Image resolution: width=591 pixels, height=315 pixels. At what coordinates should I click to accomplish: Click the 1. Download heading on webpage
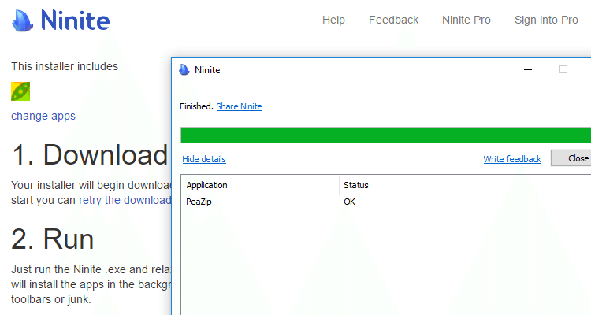tap(90, 155)
